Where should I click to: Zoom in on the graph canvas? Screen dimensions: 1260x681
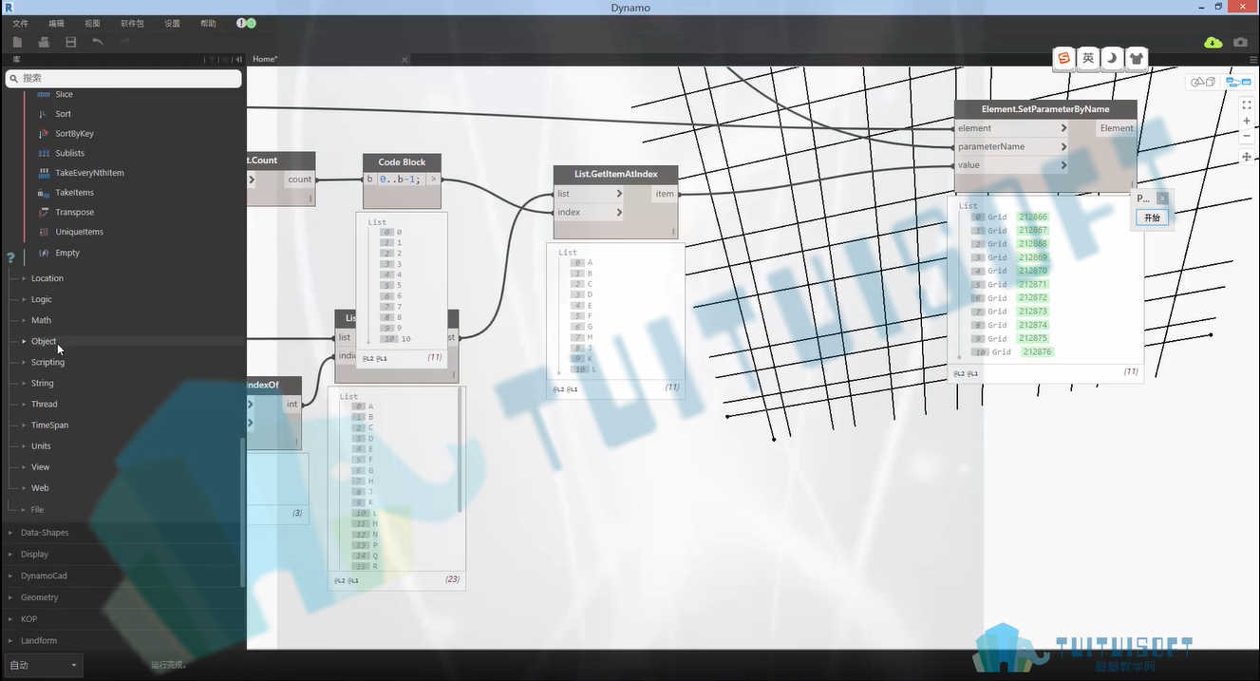(1247, 121)
